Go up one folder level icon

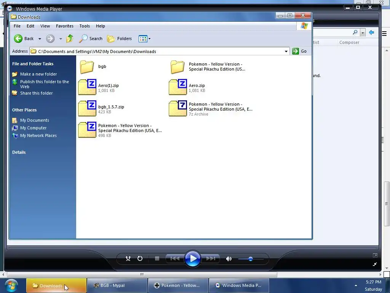coord(70,39)
